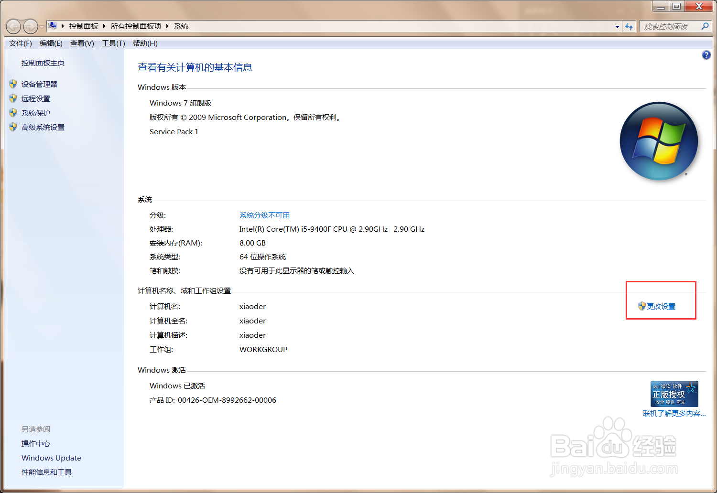Open Windows Update link
This screenshot has width=717, height=493.
[x=51, y=458]
